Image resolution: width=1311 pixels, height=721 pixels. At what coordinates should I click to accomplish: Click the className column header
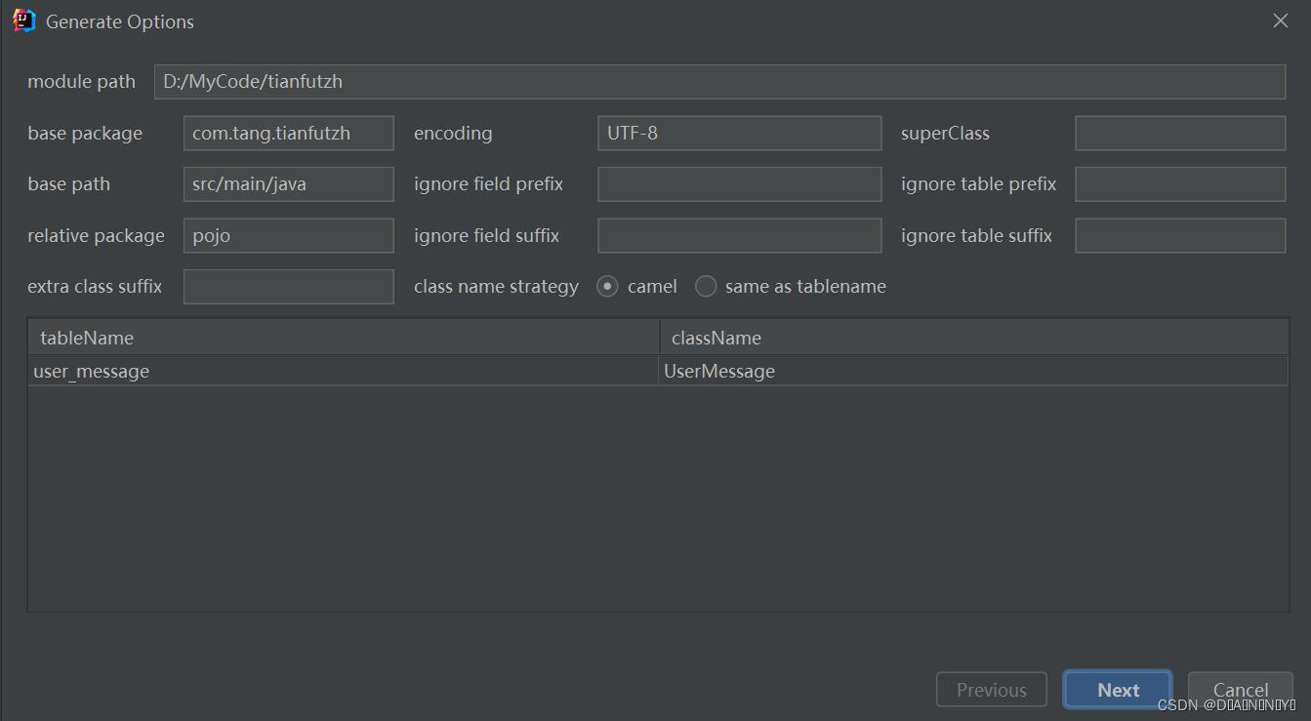tap(974, 338)
